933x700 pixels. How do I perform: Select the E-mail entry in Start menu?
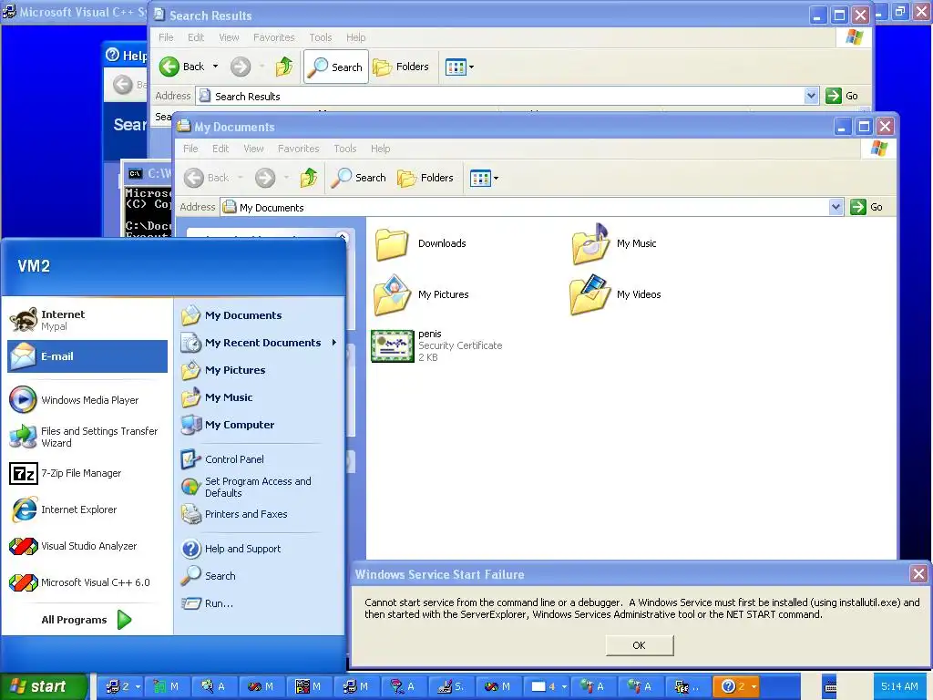click(87, 356)
